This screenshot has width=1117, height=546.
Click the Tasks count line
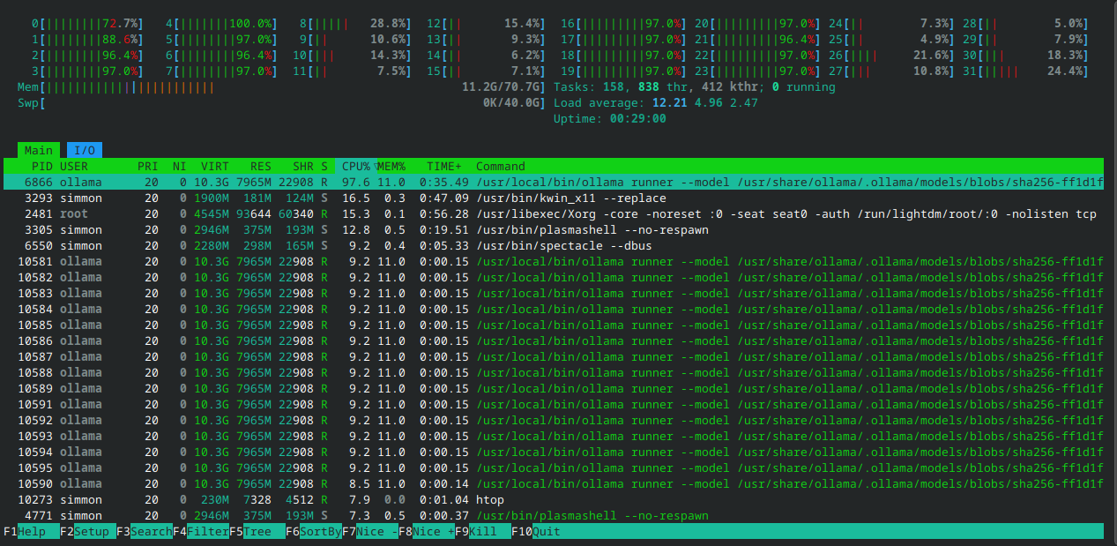click(x=695, y=87)
